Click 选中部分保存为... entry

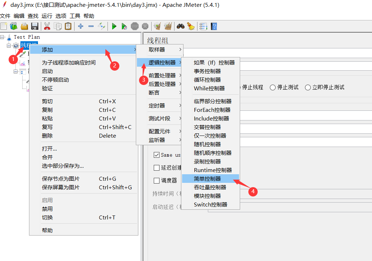[x=84, y=166]
